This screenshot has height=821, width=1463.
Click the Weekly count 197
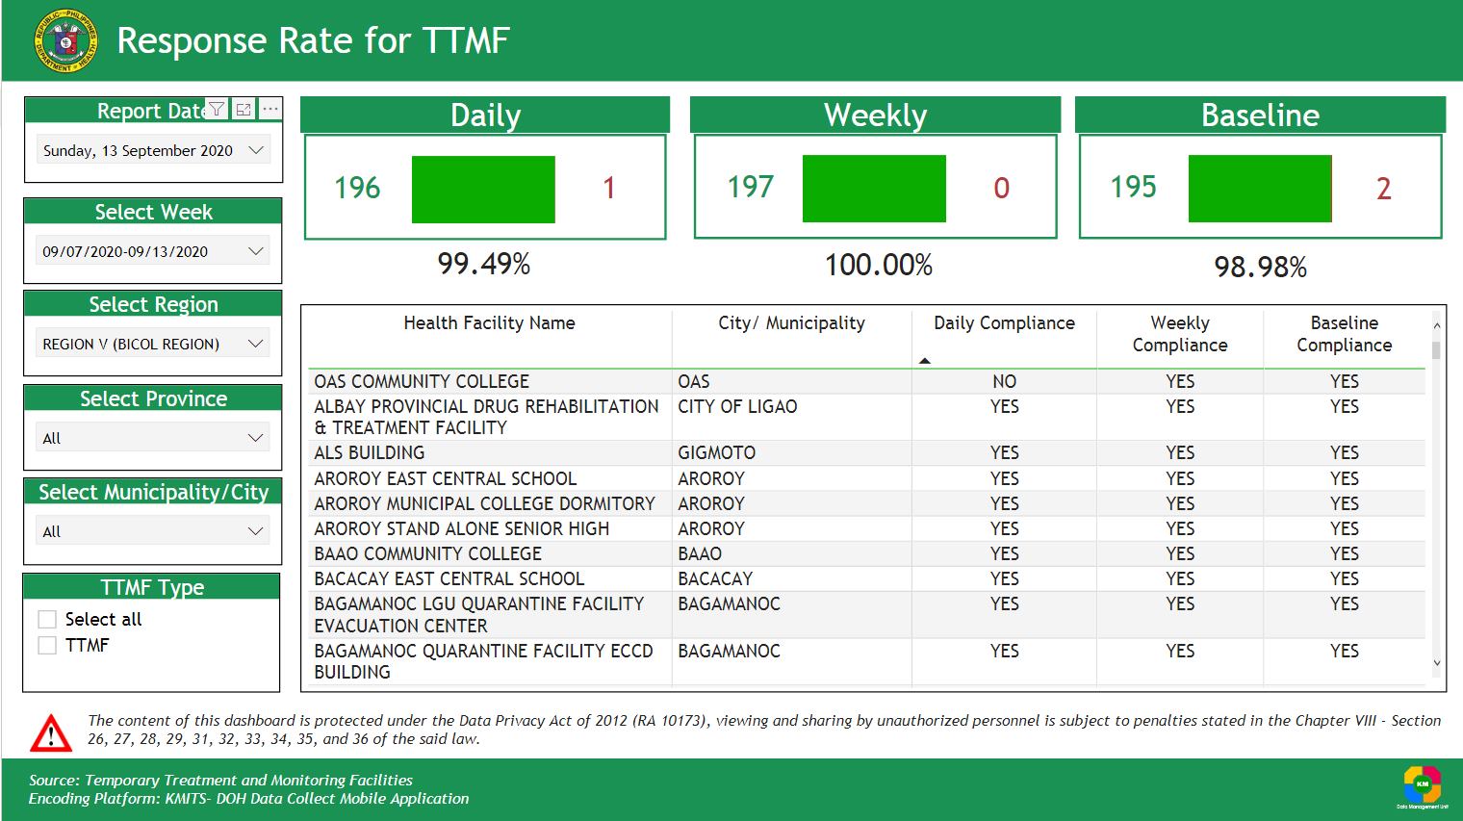750,187
